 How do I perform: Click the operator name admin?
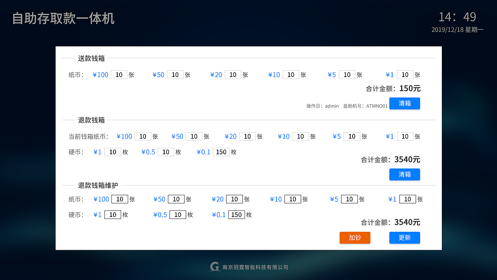point(332,106)
